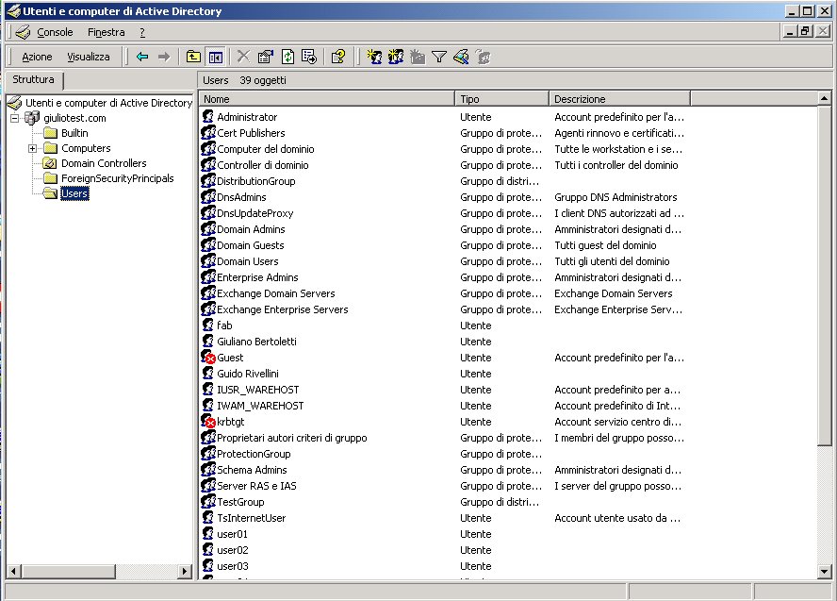Click the list's vertical scrollbar down arrow
Screen dimensions: 837x601
coord(825,571)
